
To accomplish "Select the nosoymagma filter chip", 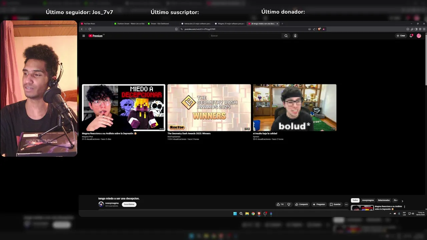I will click(368, 200).
